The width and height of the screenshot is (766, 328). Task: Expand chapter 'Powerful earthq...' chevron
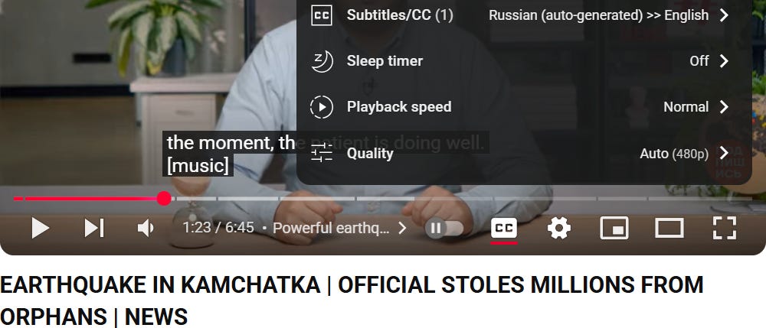pos(402,228)
